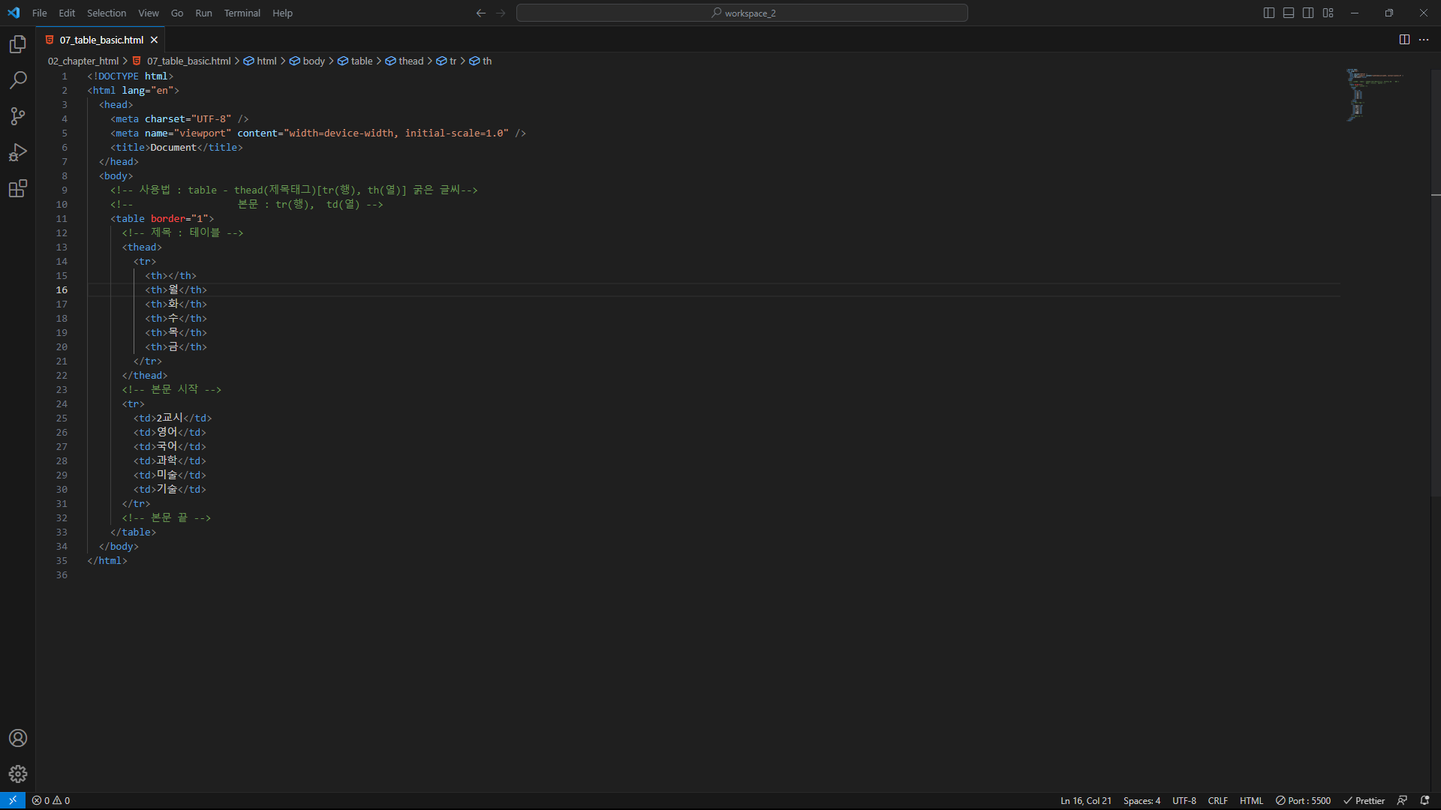1441x810 pixels.
Task: Open editor More Actions ellipsis menu
Action: coord(1424,40)
